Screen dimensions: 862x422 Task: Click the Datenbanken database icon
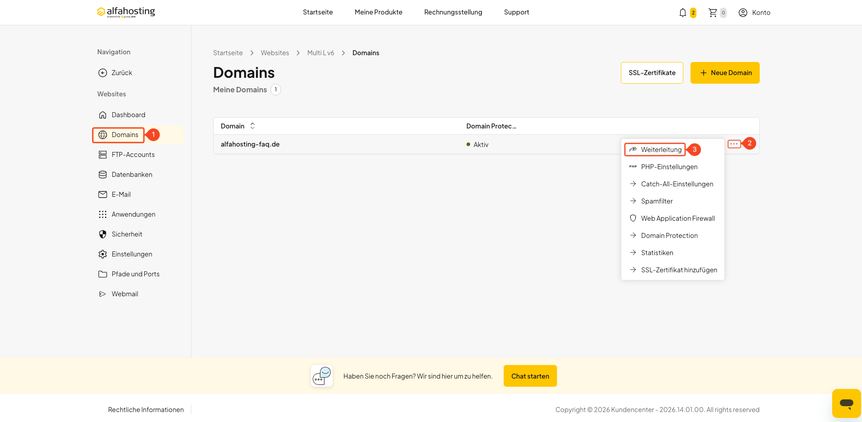tap(103, 175)
